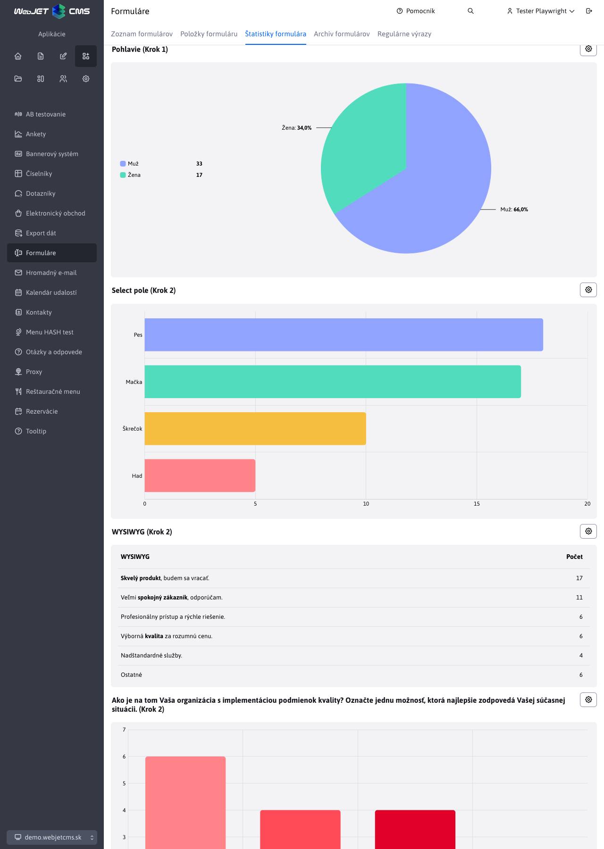Screen dimensions: 604x849
Task: Switch to the Položky formuláru tab
Action: (209, 34)
